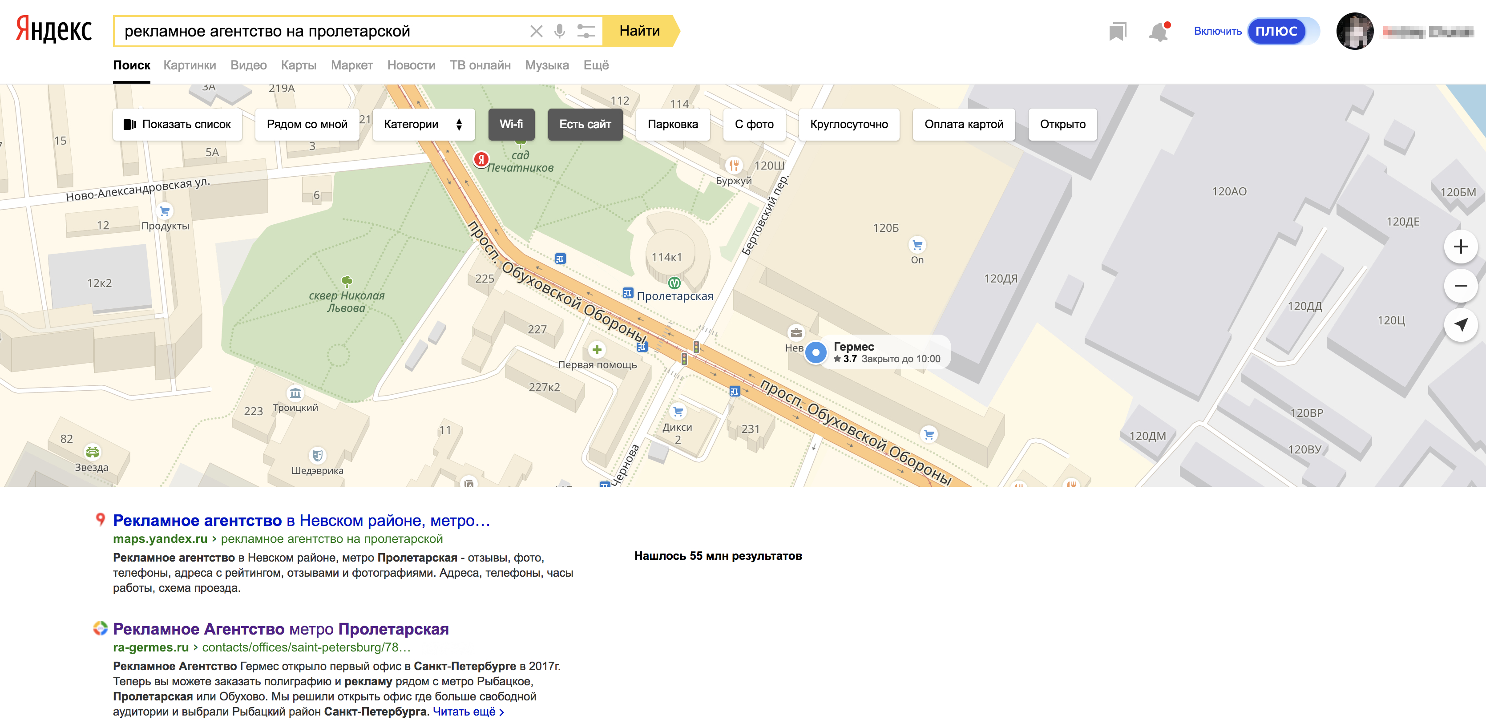Click the my location arrow icon

coord(1460,325)
